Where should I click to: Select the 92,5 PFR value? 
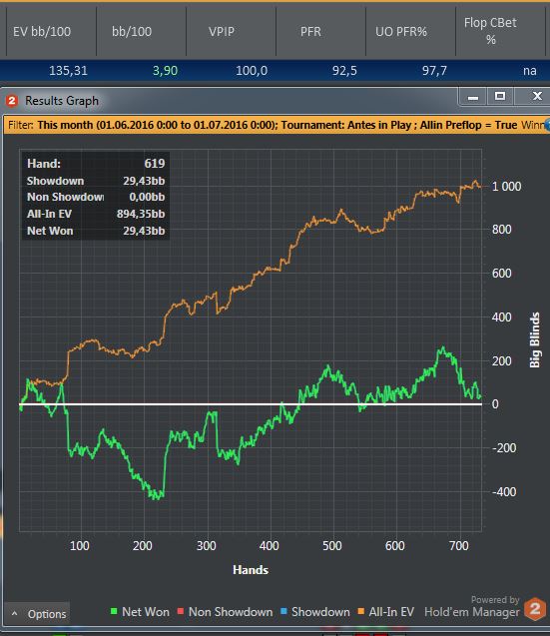tap(344, 71)
